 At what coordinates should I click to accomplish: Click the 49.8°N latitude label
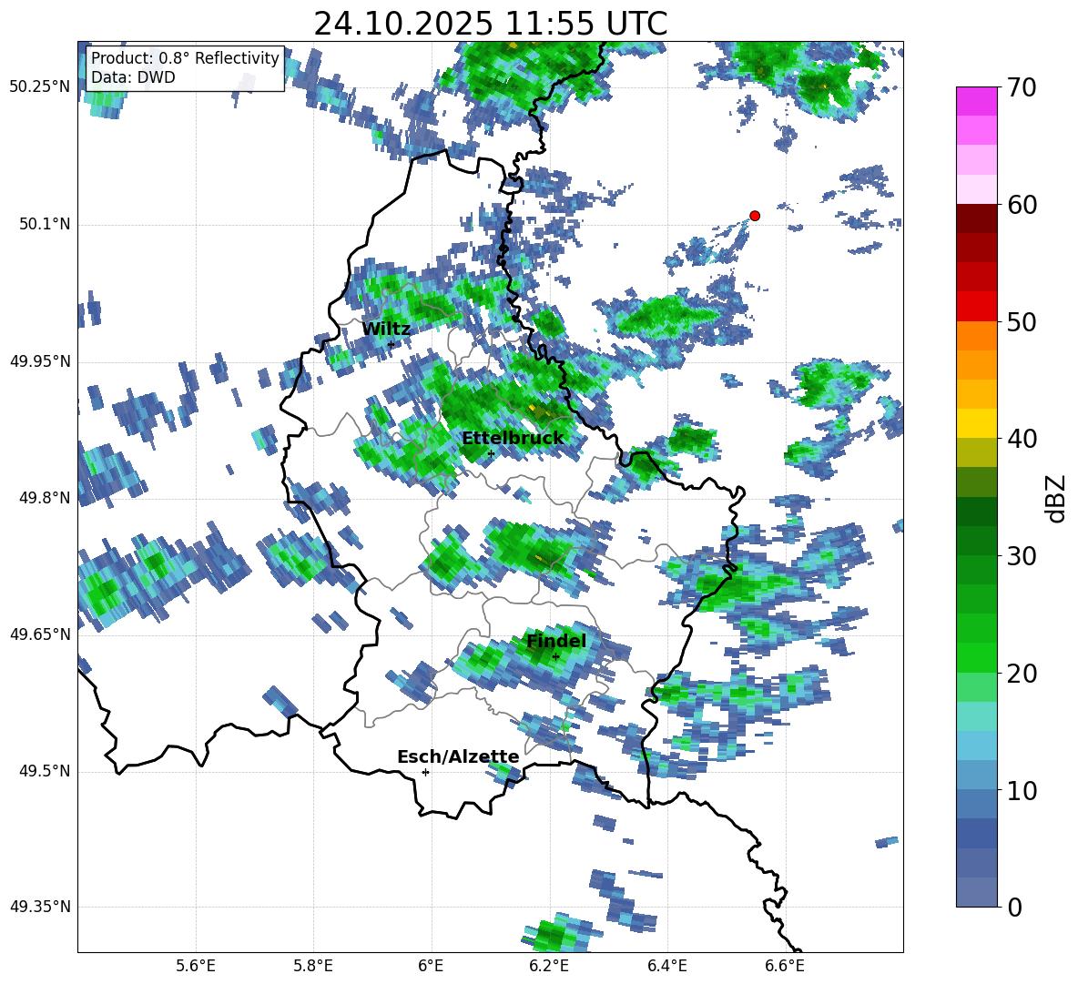pos(44,498)
